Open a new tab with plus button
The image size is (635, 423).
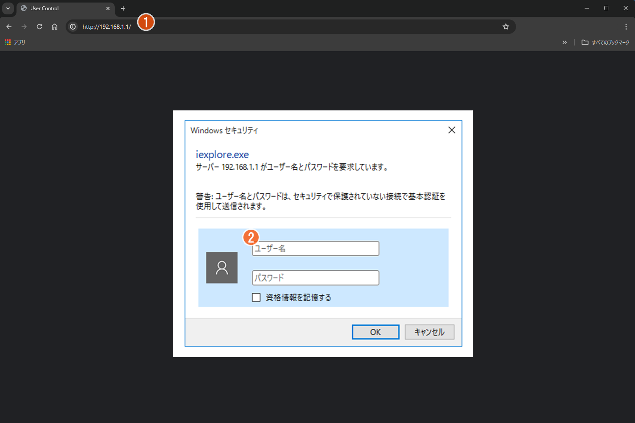pyautogui.click(x=123, y=8)
